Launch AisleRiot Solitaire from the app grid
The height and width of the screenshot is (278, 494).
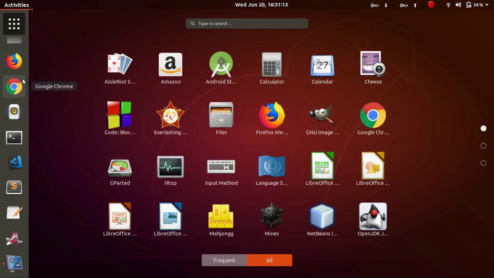pos(120,68)
